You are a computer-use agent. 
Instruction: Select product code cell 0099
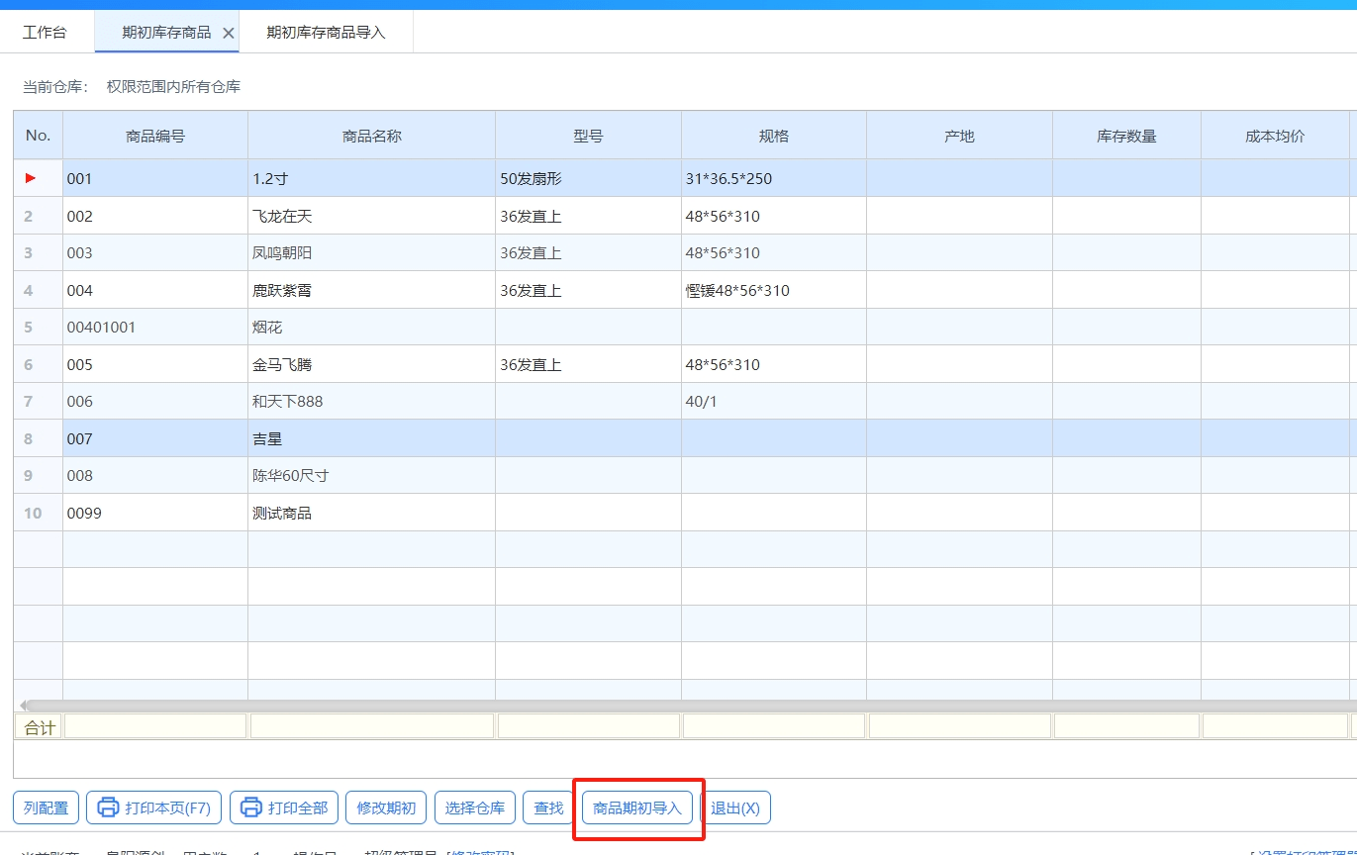click(x=155, y=513)
